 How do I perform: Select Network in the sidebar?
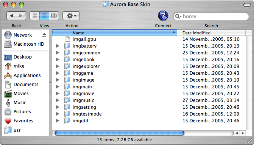pos(23,35)
